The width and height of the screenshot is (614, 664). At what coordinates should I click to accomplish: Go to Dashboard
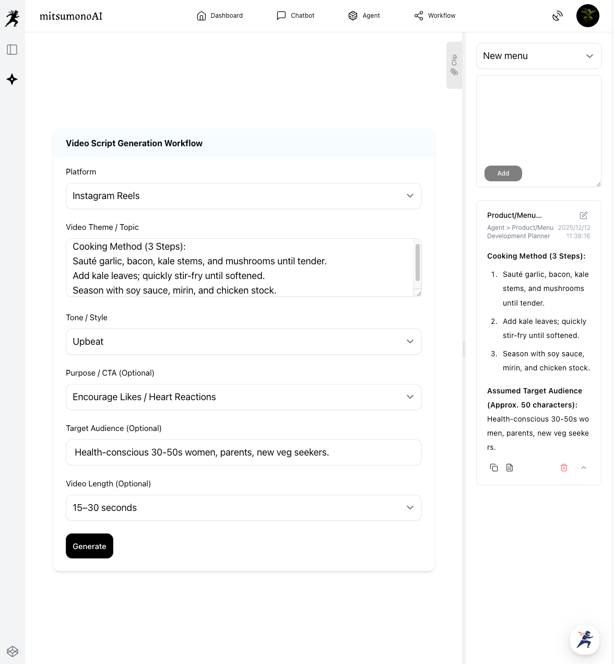[220, 16]
